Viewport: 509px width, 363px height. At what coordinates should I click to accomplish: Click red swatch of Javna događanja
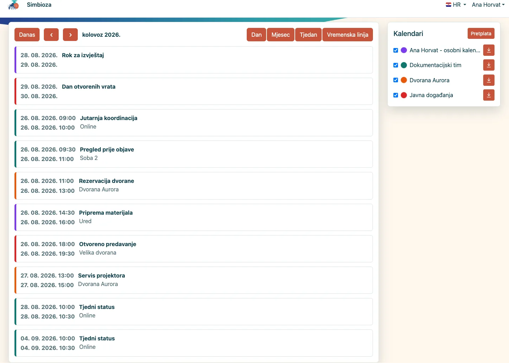(x=404, y=95)
